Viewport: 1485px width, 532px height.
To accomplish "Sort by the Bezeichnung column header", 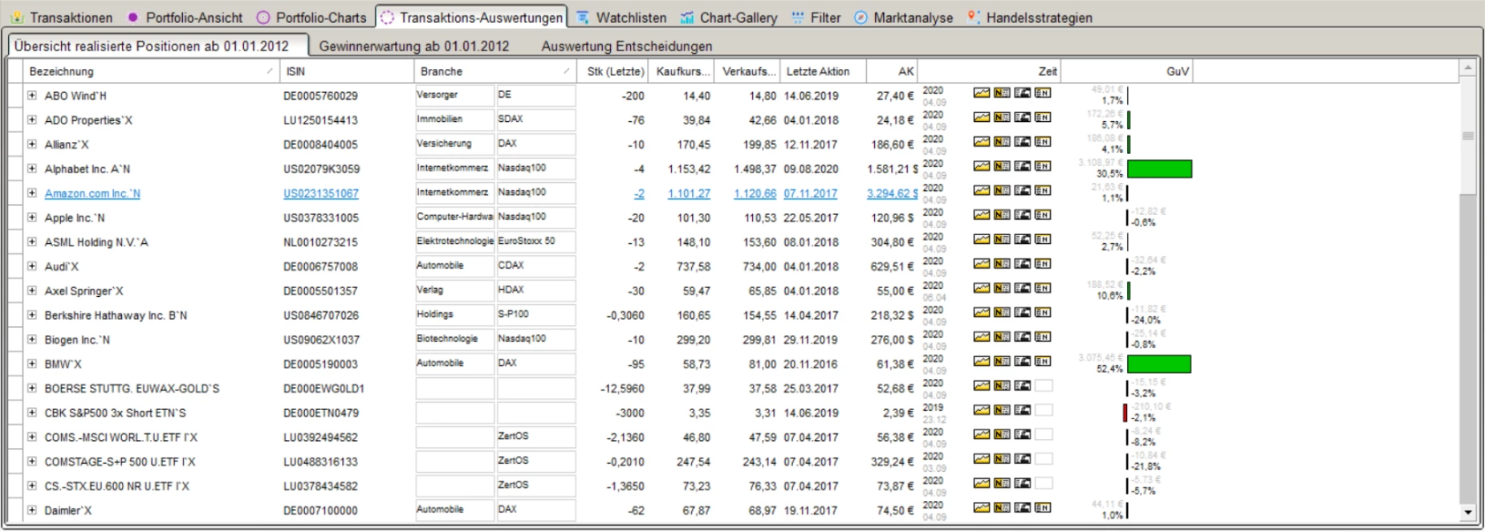I will point(151,72).
